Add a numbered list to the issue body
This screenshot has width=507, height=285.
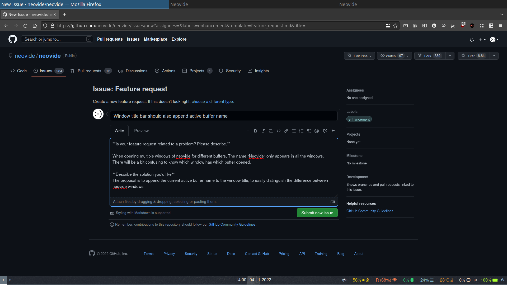[301, 131]
